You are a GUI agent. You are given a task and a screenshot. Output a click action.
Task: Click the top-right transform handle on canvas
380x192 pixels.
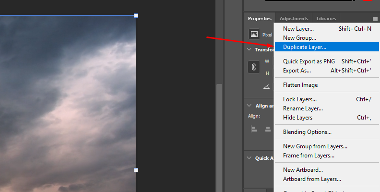tap(136, 16)
